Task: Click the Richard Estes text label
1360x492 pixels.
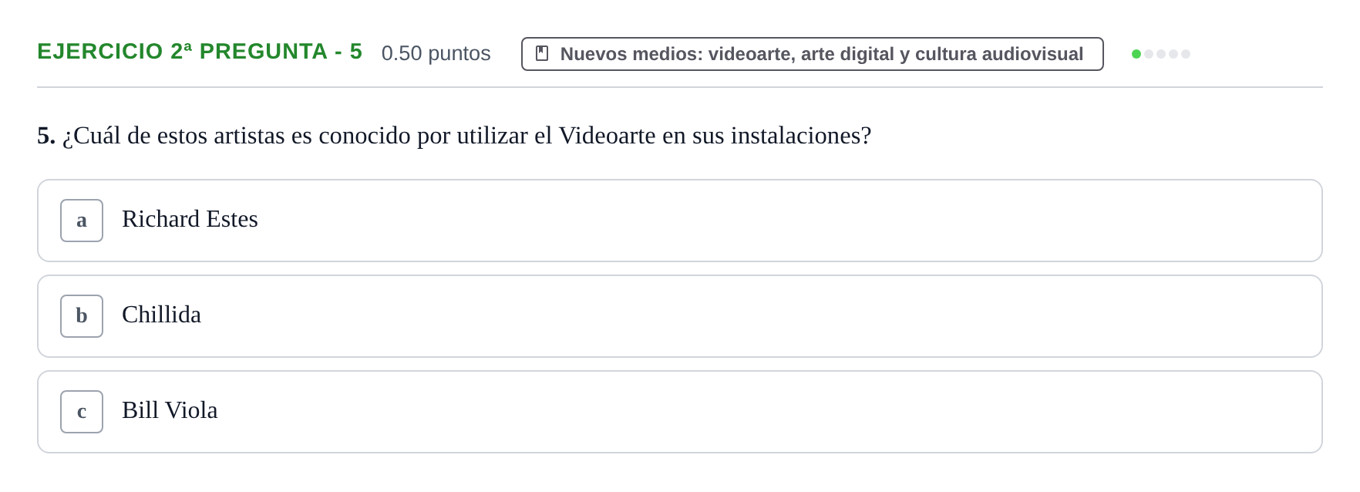Action: click(190, 219)
